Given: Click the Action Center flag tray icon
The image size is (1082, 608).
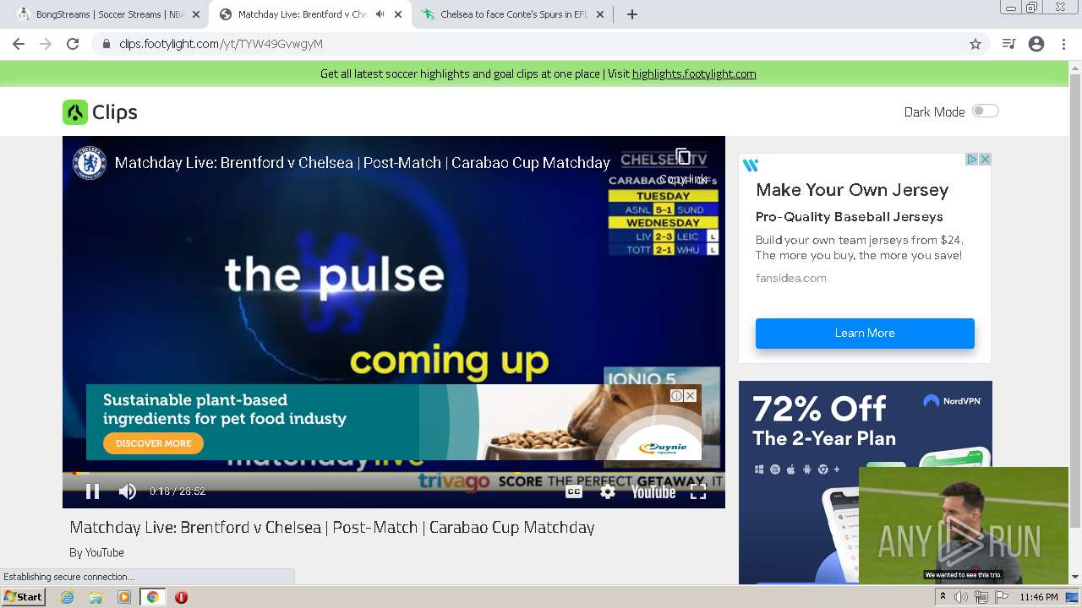Looking at the screenshot, I should coord(1003,597).
